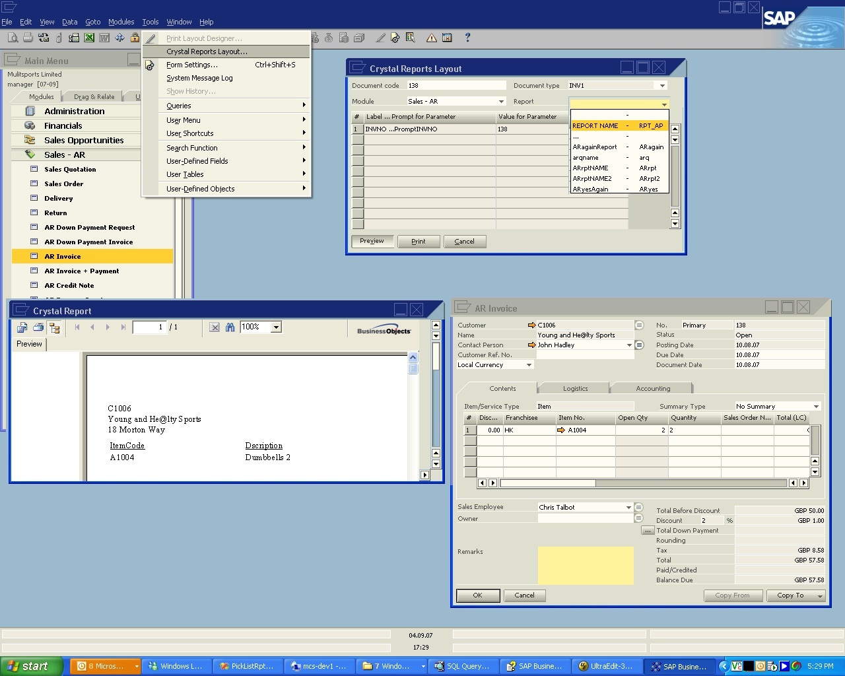This screenshot has width=845, height=676.
Task: Click the yellow Remarks text area
Action: point(586,565)
